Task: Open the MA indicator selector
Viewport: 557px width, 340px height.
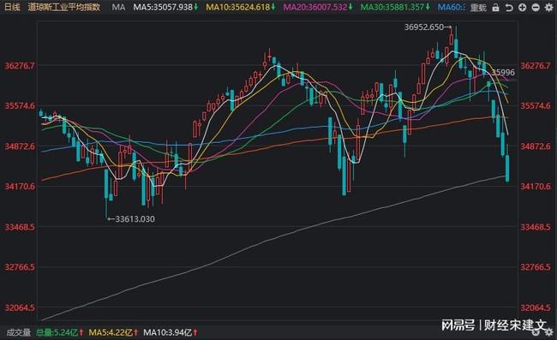Action: (118, 7)
